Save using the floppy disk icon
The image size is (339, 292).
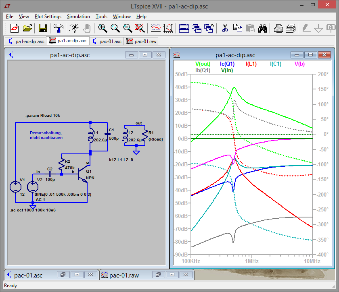pyautogui.click(x=43, y=28)
